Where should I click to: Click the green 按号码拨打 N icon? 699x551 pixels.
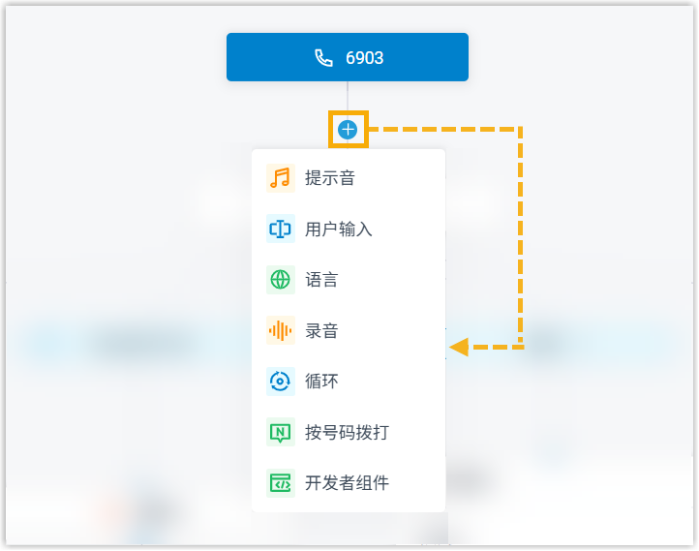click(x=280, y=432)
